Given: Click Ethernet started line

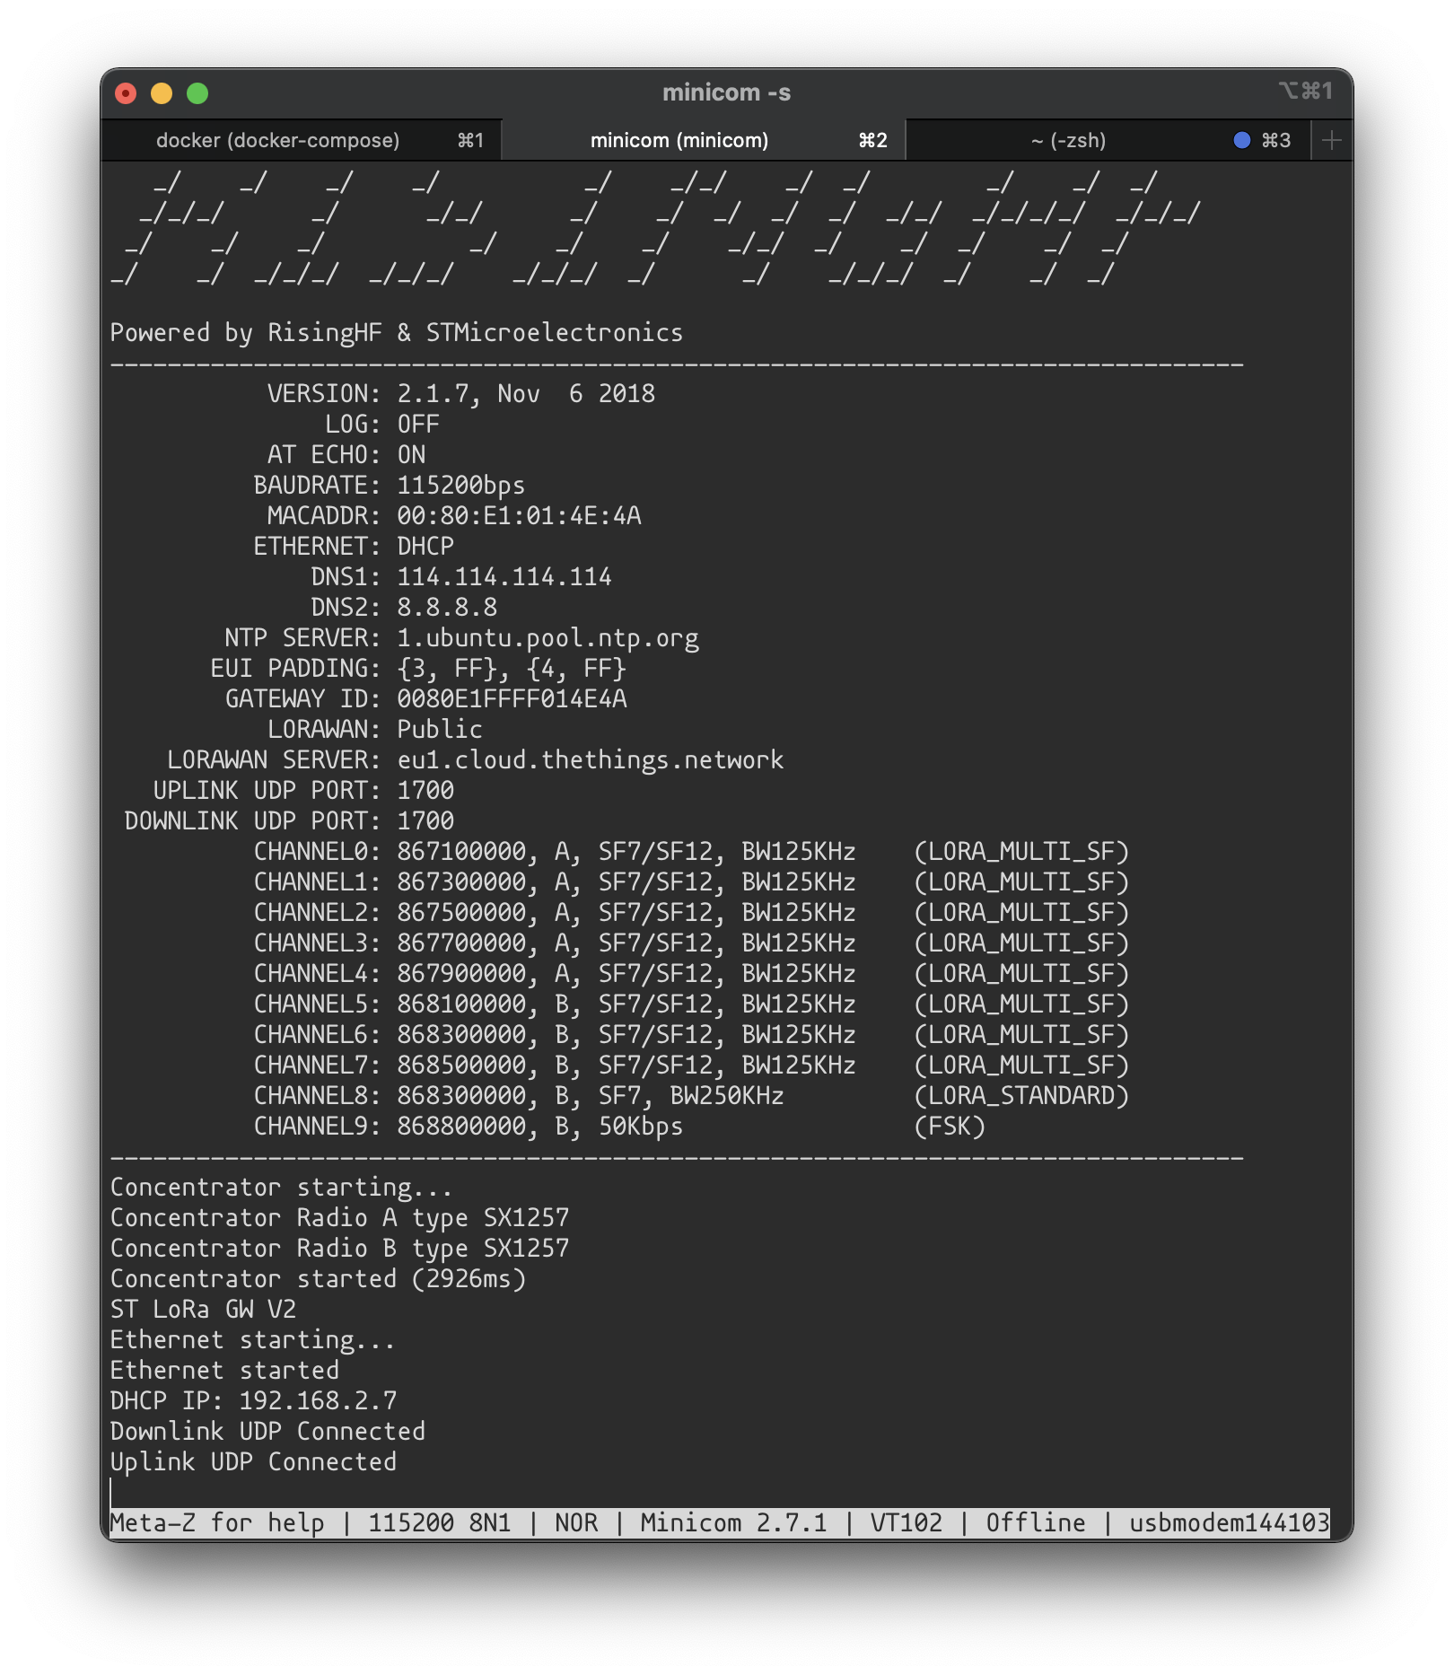Looking at the screenshot, I should point(224,1371).
